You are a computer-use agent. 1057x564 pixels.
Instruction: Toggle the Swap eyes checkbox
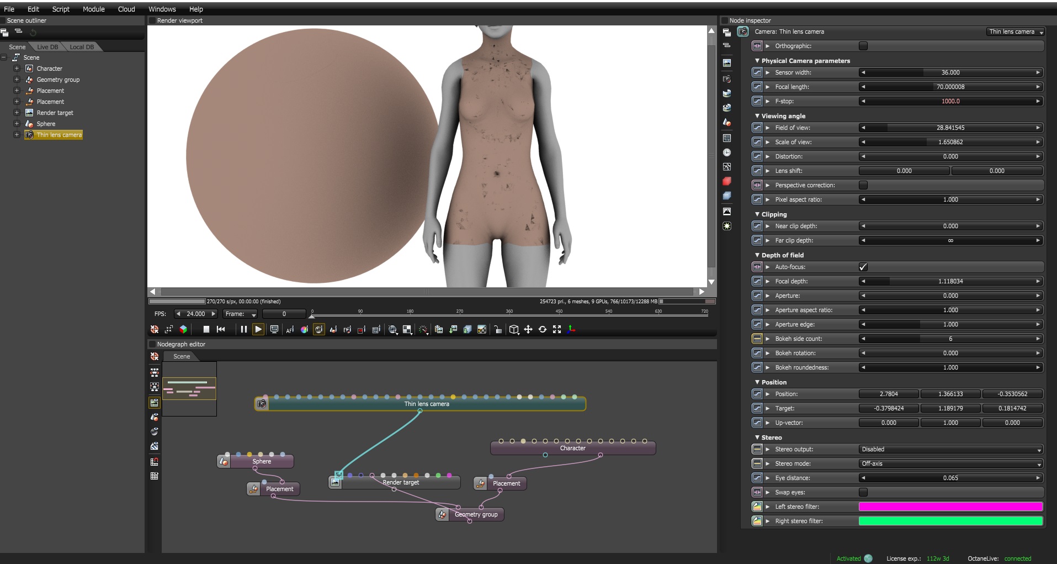(x=863, y=492)
